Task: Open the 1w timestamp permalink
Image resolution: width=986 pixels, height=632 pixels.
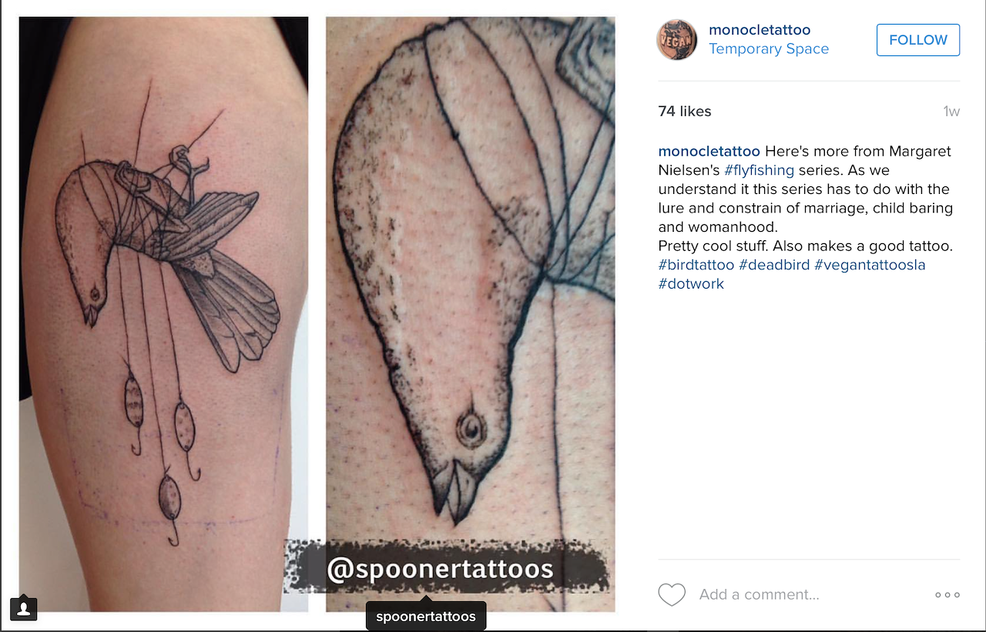Action: pos(951,112)
